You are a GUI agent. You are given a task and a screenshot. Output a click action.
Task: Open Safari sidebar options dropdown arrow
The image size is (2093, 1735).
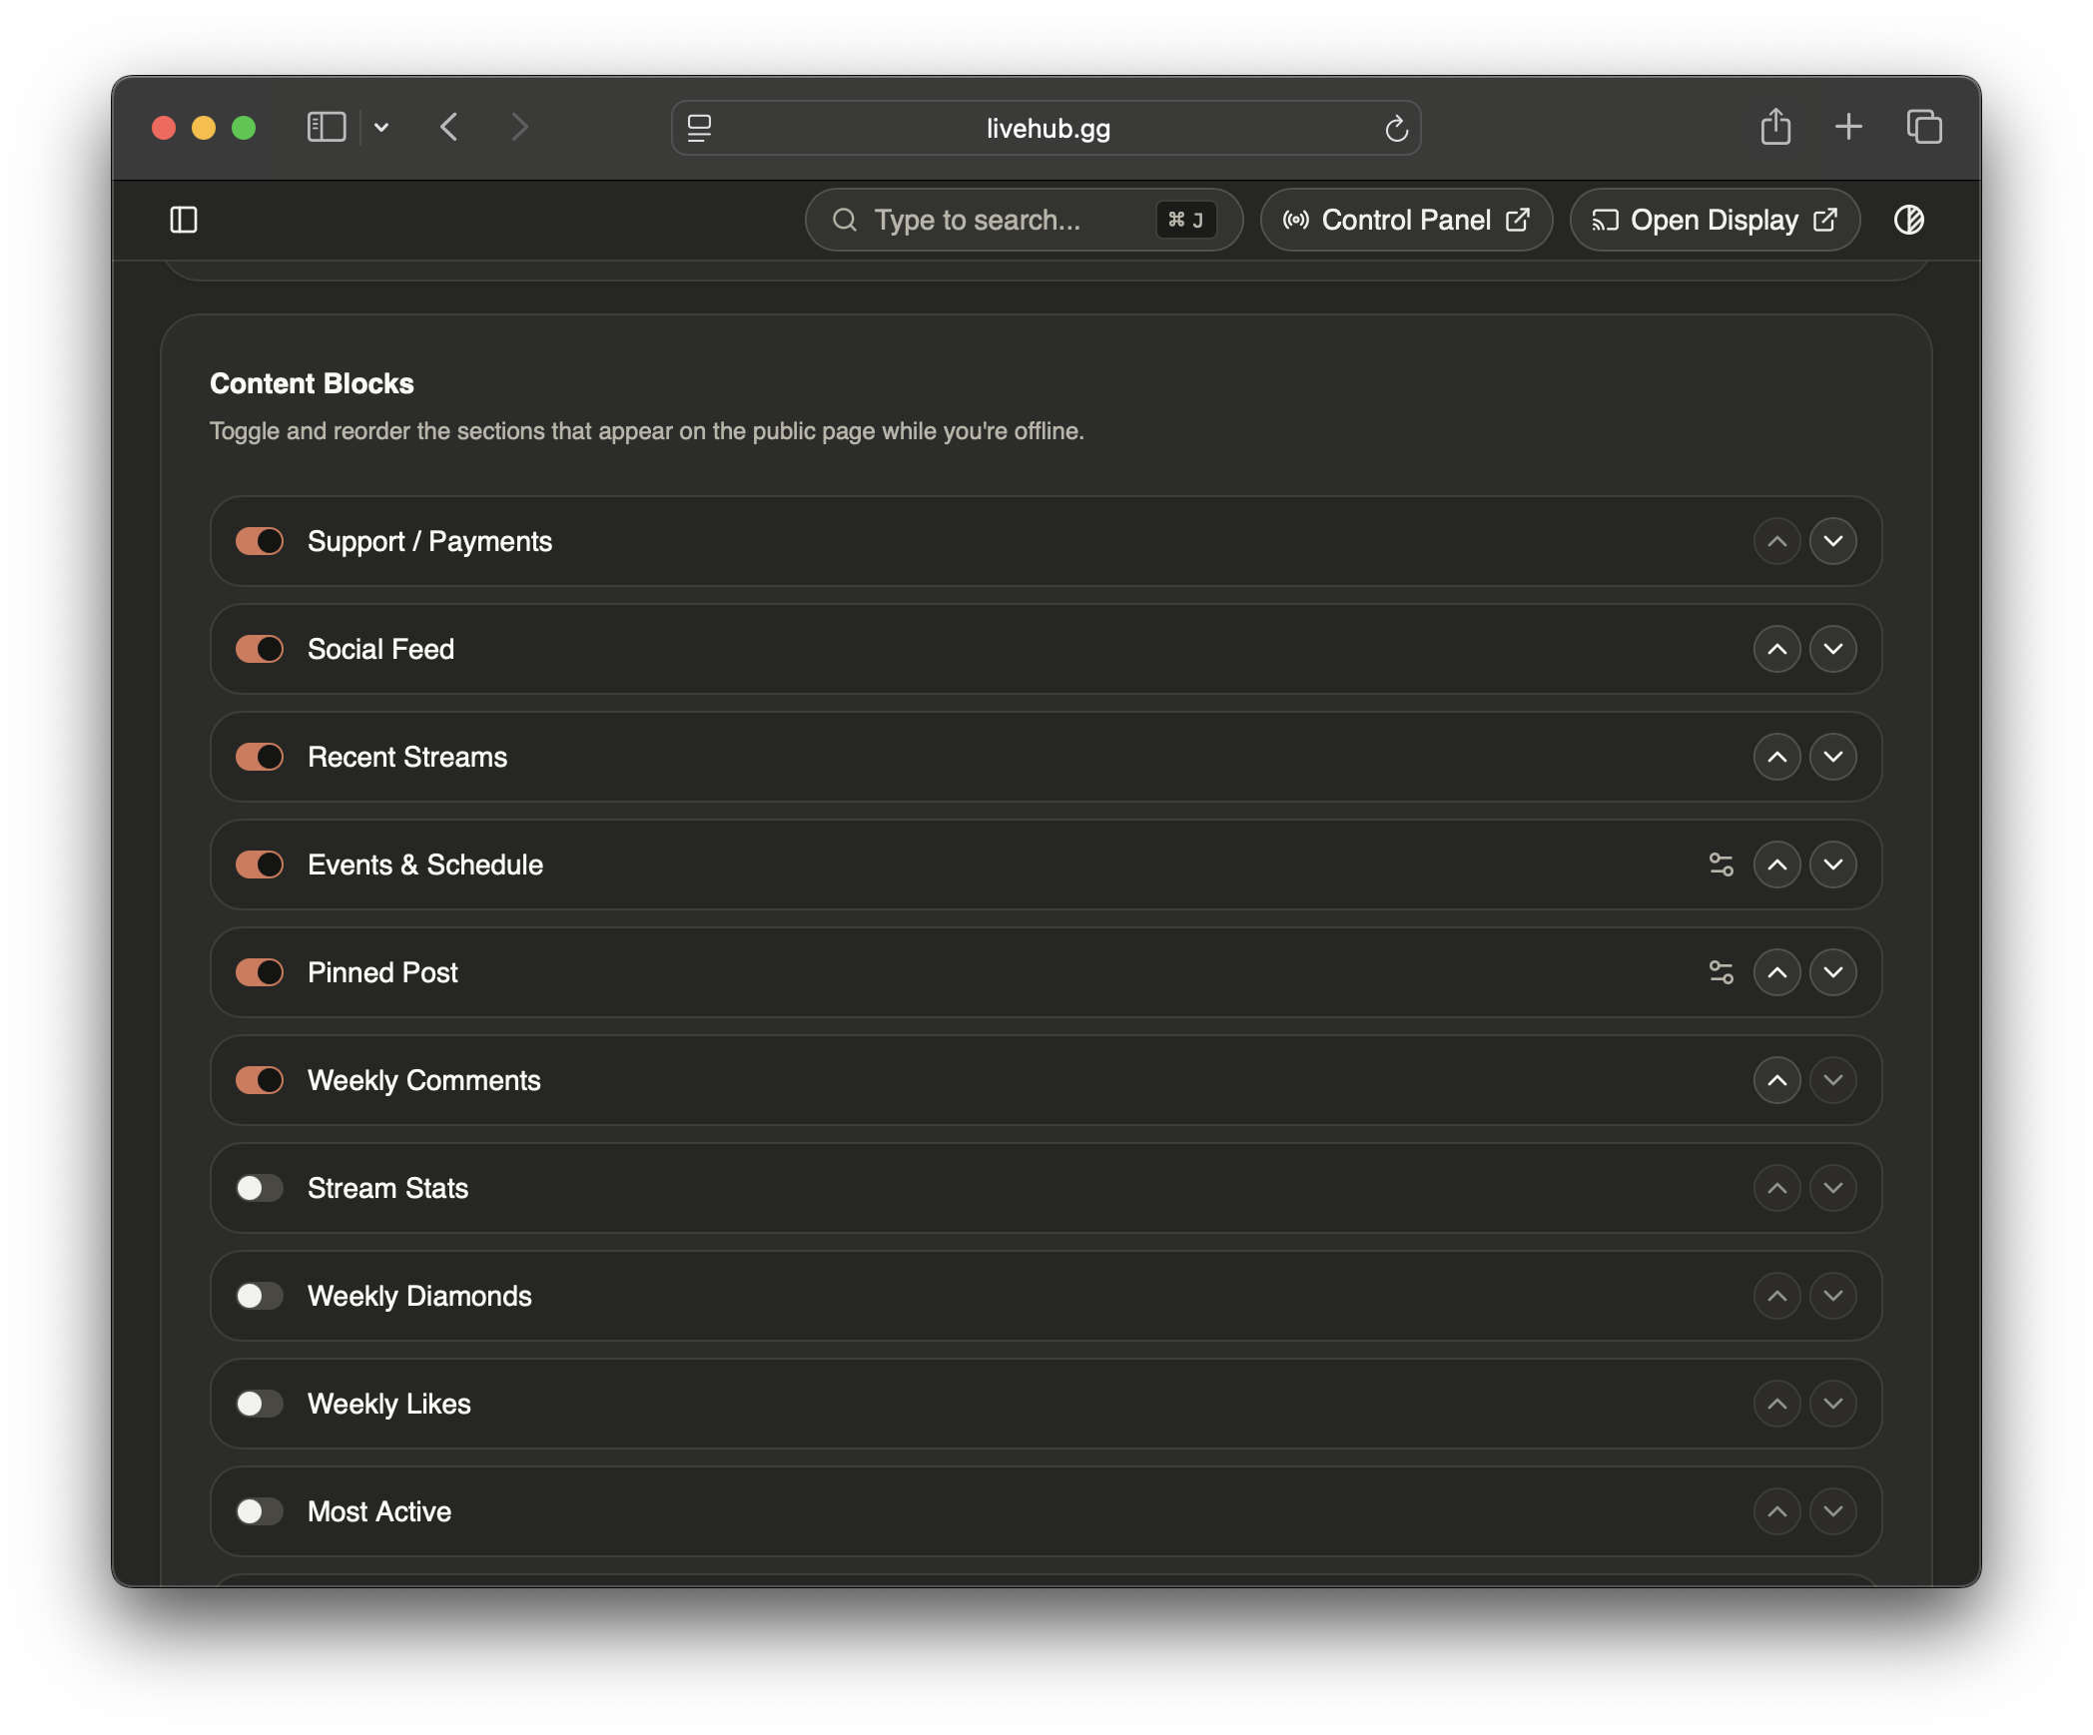[381, 128]
